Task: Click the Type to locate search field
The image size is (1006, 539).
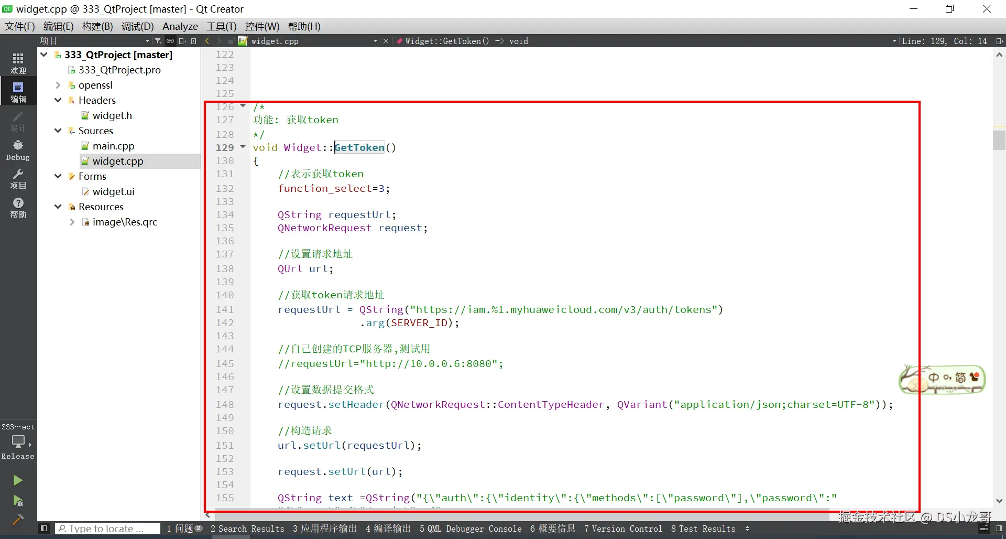Action: point(108,529)
